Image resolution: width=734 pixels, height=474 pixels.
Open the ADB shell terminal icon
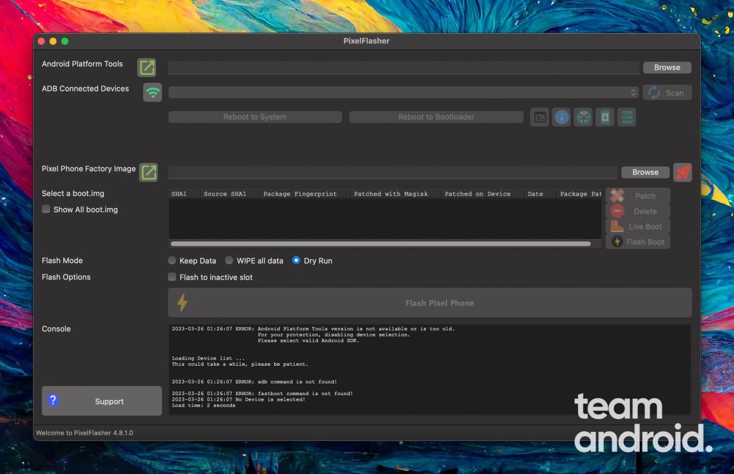[539, 117]
